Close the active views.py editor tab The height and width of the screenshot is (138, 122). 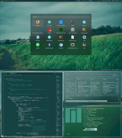coord(16,73)
